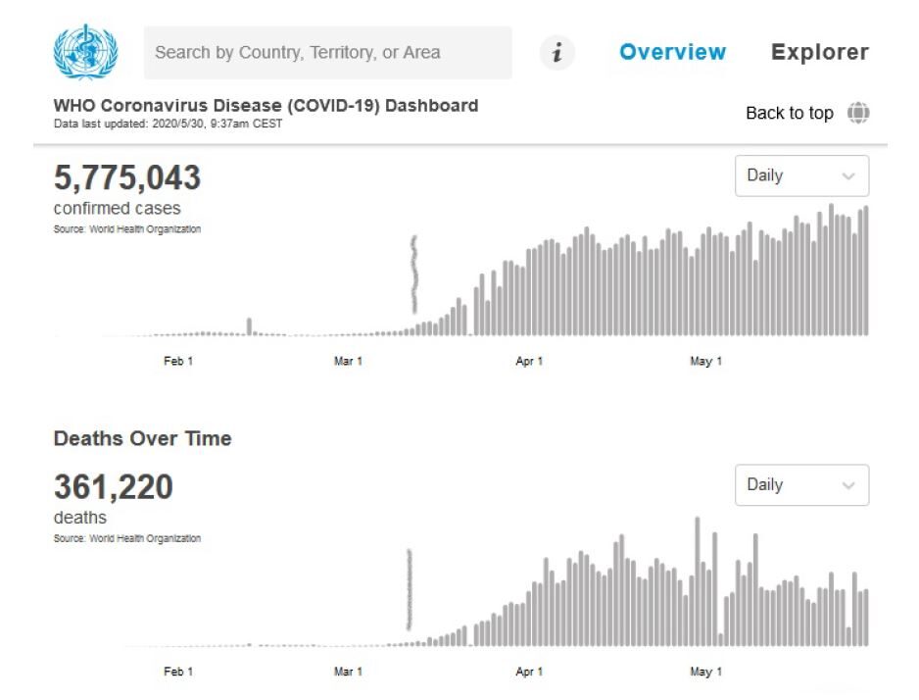Click the last bar of confirmed cases chart

click(x=866, y=271)
